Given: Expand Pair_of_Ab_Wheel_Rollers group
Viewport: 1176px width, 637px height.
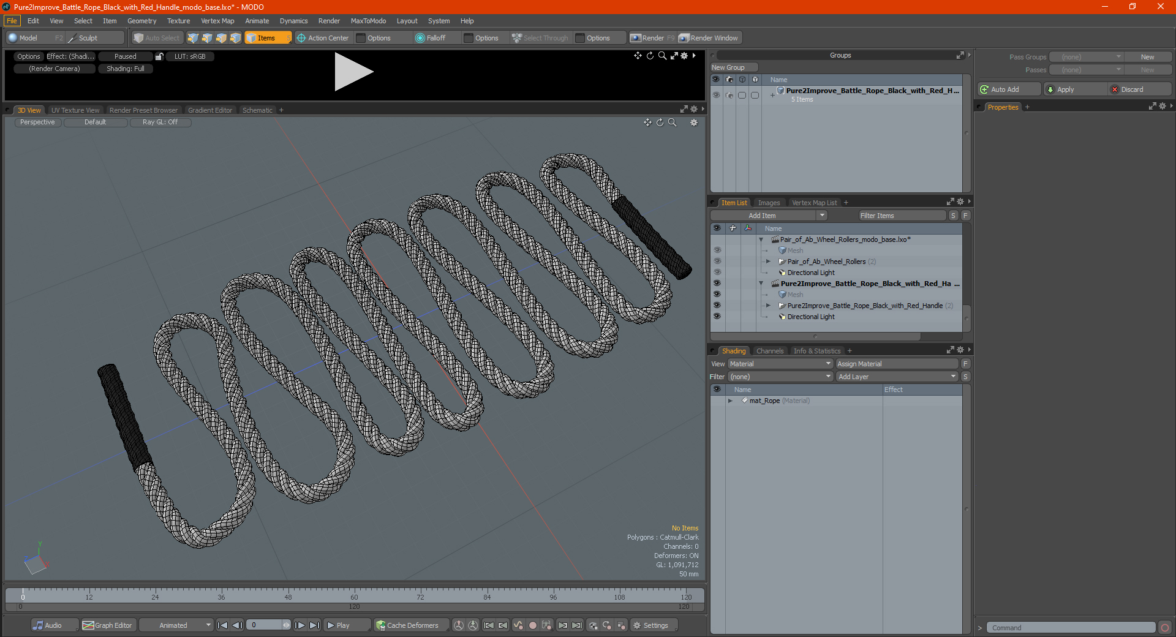Looking at the screenshot, I should (768, 262).
